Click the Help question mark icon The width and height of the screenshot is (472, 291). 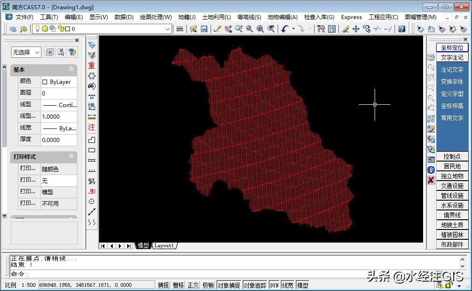point(402,29)
